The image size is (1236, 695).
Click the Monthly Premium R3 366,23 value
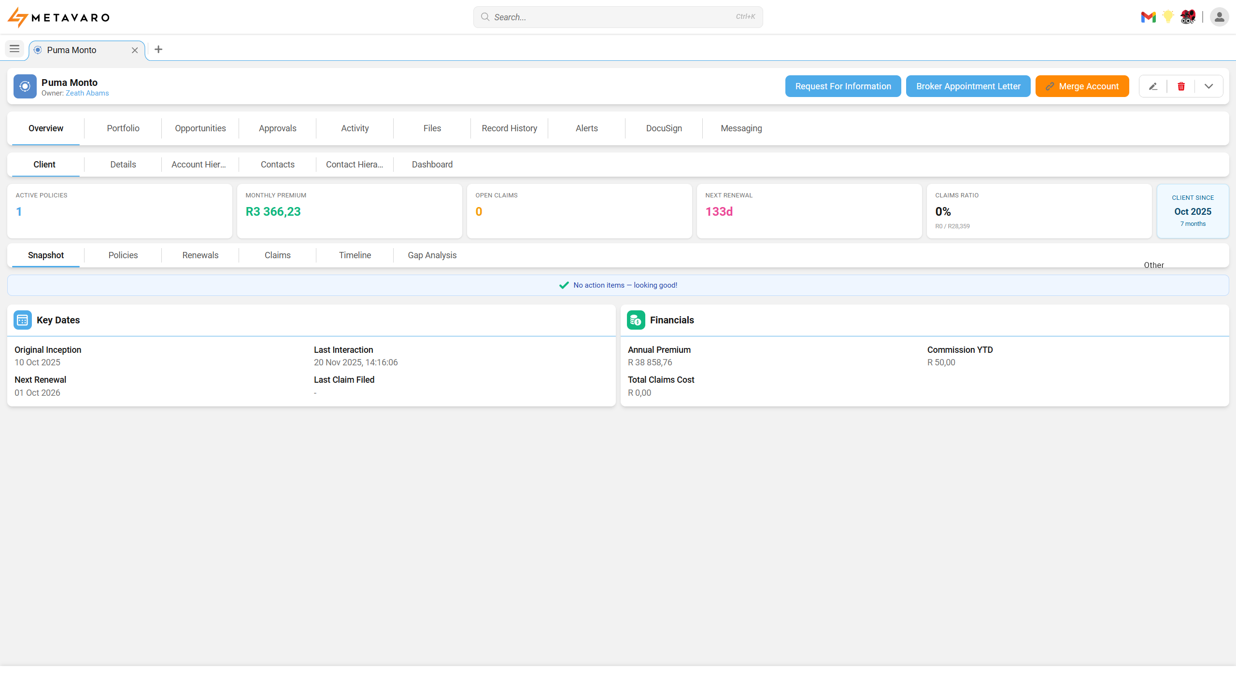[273, 212]
